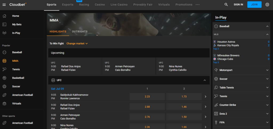Collapse the MLB league section

[x=267, y=34]
